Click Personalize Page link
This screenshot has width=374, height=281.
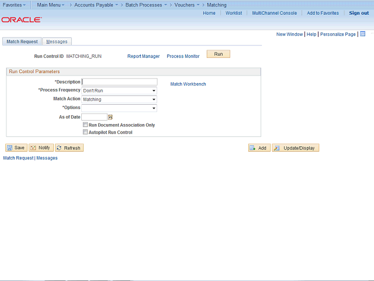click(x=338, y=34)
